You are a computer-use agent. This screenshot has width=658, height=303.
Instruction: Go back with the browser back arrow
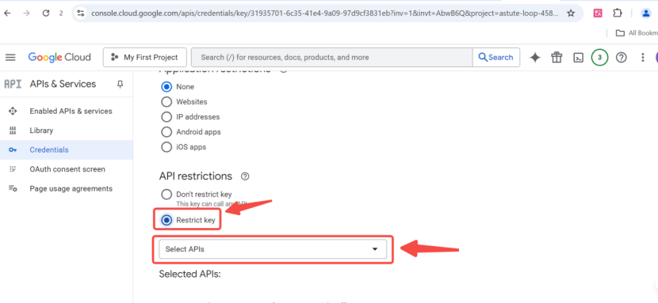(8, 13)
